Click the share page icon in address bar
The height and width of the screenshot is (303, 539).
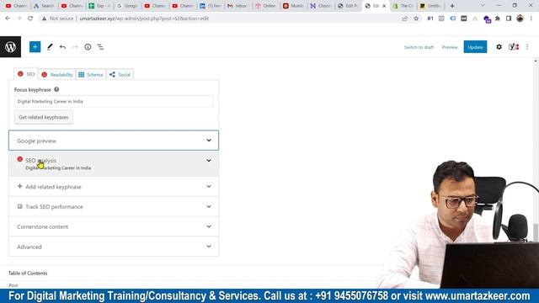(x=405, y=19)
